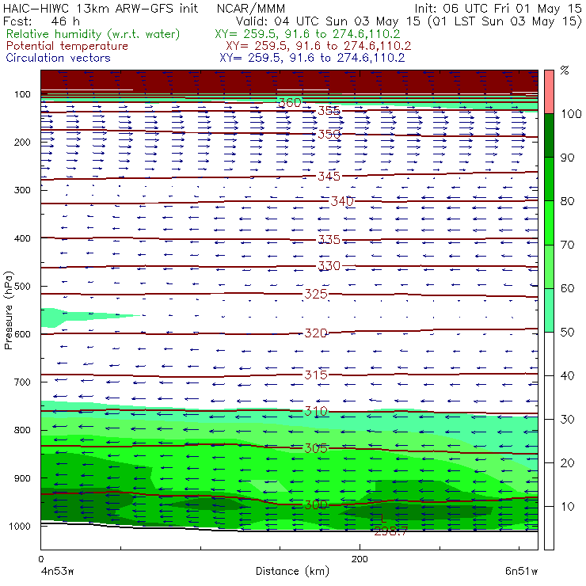The image size is (586, 586).
Task: Click the 900 hPa pressure axis label
Action: 22,478
